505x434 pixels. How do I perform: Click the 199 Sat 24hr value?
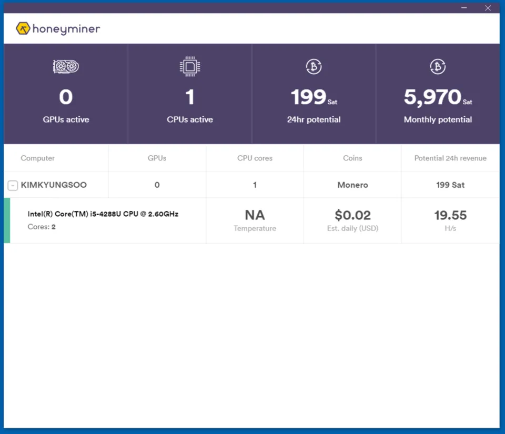[x=314, y=97]
